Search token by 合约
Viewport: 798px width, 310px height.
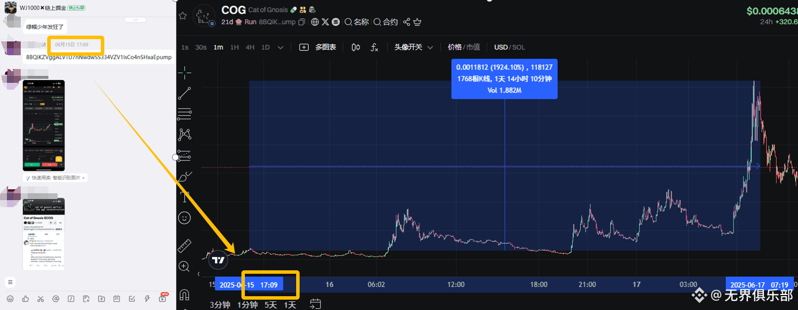pos(385,22)
